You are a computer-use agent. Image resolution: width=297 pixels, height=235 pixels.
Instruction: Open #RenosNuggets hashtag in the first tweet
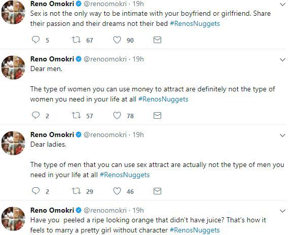coord(195,24)
